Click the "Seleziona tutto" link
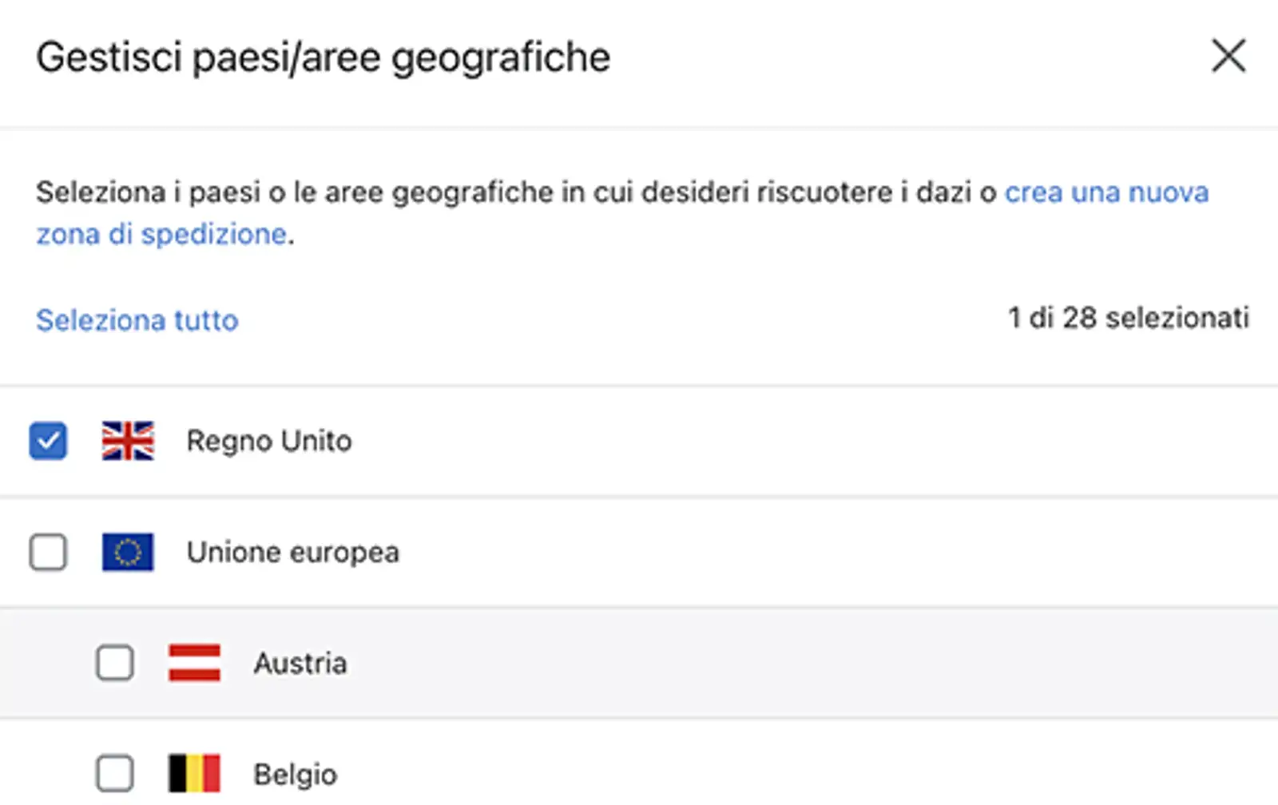Screen dimensions: 1278x805 click(x=137, y=320)
